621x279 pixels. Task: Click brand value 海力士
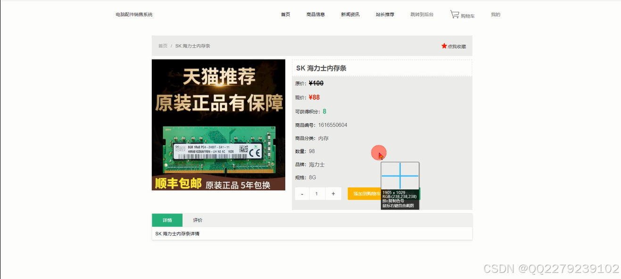pyautogui.click(x=317, y=165)
